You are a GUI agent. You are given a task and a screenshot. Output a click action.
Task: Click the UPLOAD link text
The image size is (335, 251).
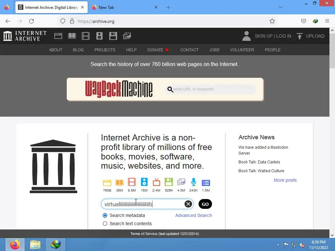click(315, 36)
